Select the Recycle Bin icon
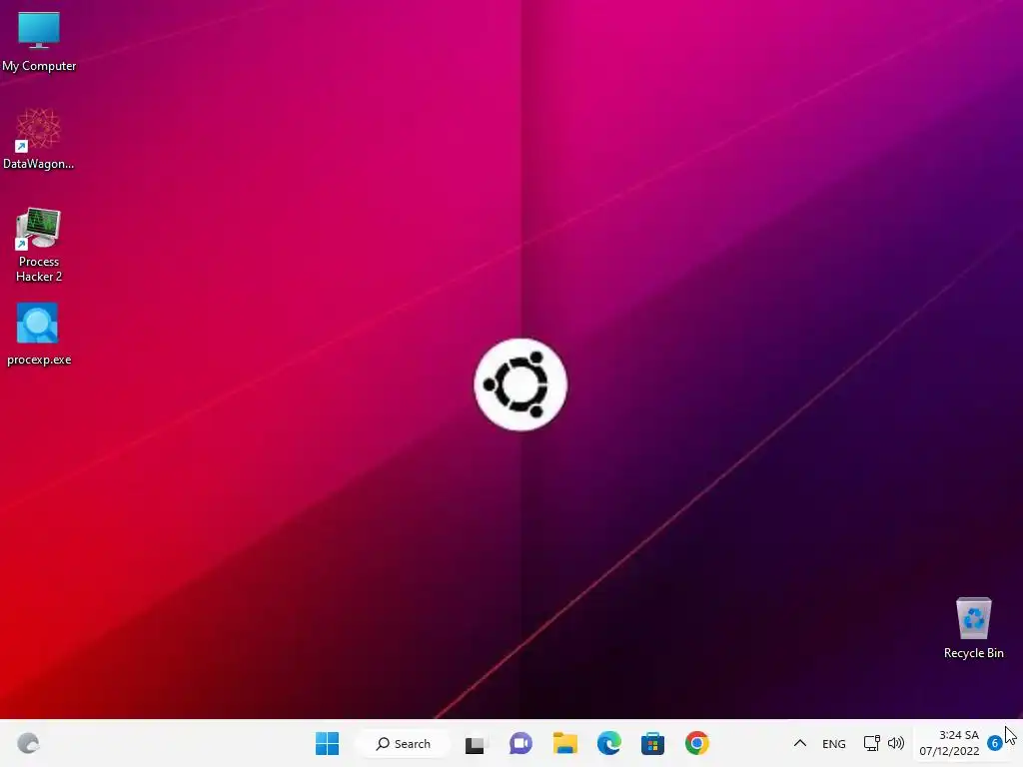 pos(973,628)
